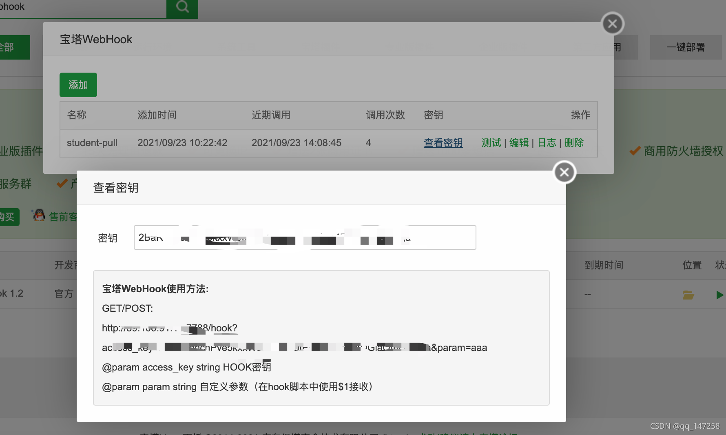Click the 商用防火墙授权 text
Screen dimensions: 726x435
coord(684,151)
